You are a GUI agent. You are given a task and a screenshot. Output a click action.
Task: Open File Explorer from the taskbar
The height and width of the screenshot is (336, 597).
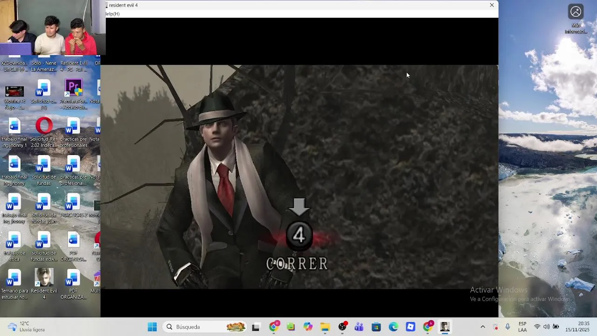point(325,327)
